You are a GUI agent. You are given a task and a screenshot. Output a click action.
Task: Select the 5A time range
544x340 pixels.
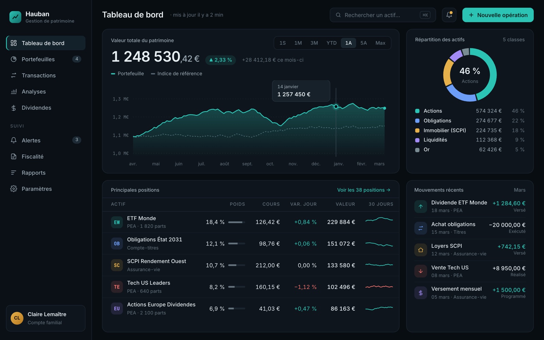(363, 43)
